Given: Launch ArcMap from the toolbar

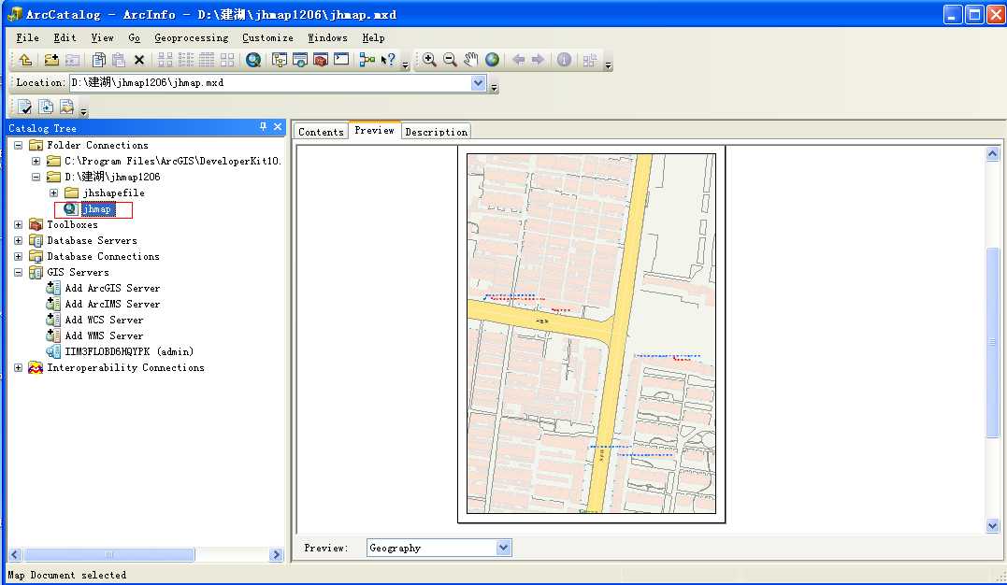Looking at the screenshot, I should point(253,60).
